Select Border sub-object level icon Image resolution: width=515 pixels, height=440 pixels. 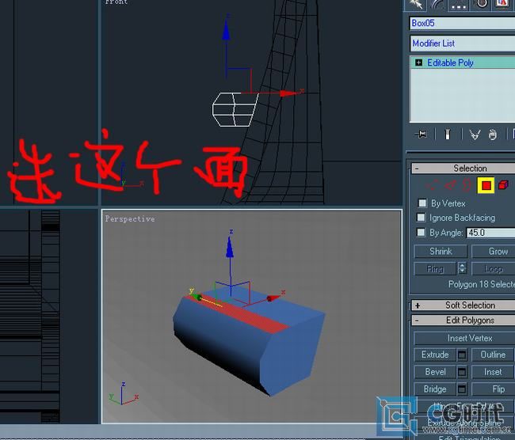pos(466,185)
